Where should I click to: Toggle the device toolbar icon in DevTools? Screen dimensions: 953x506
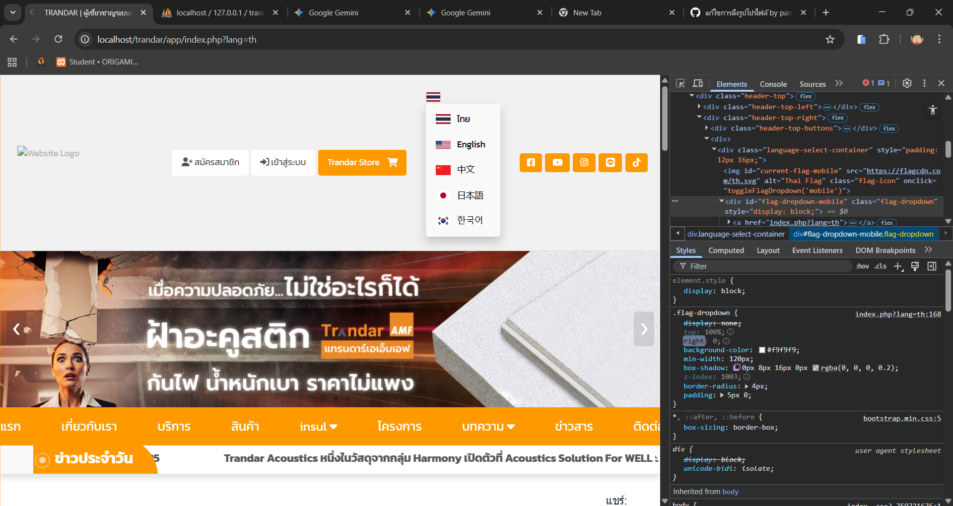tap(698, 83)
